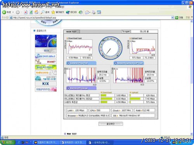Click the Mail envelope toolbar icon
This screenshot has height=145, width=194.
[x=87, y=12]
